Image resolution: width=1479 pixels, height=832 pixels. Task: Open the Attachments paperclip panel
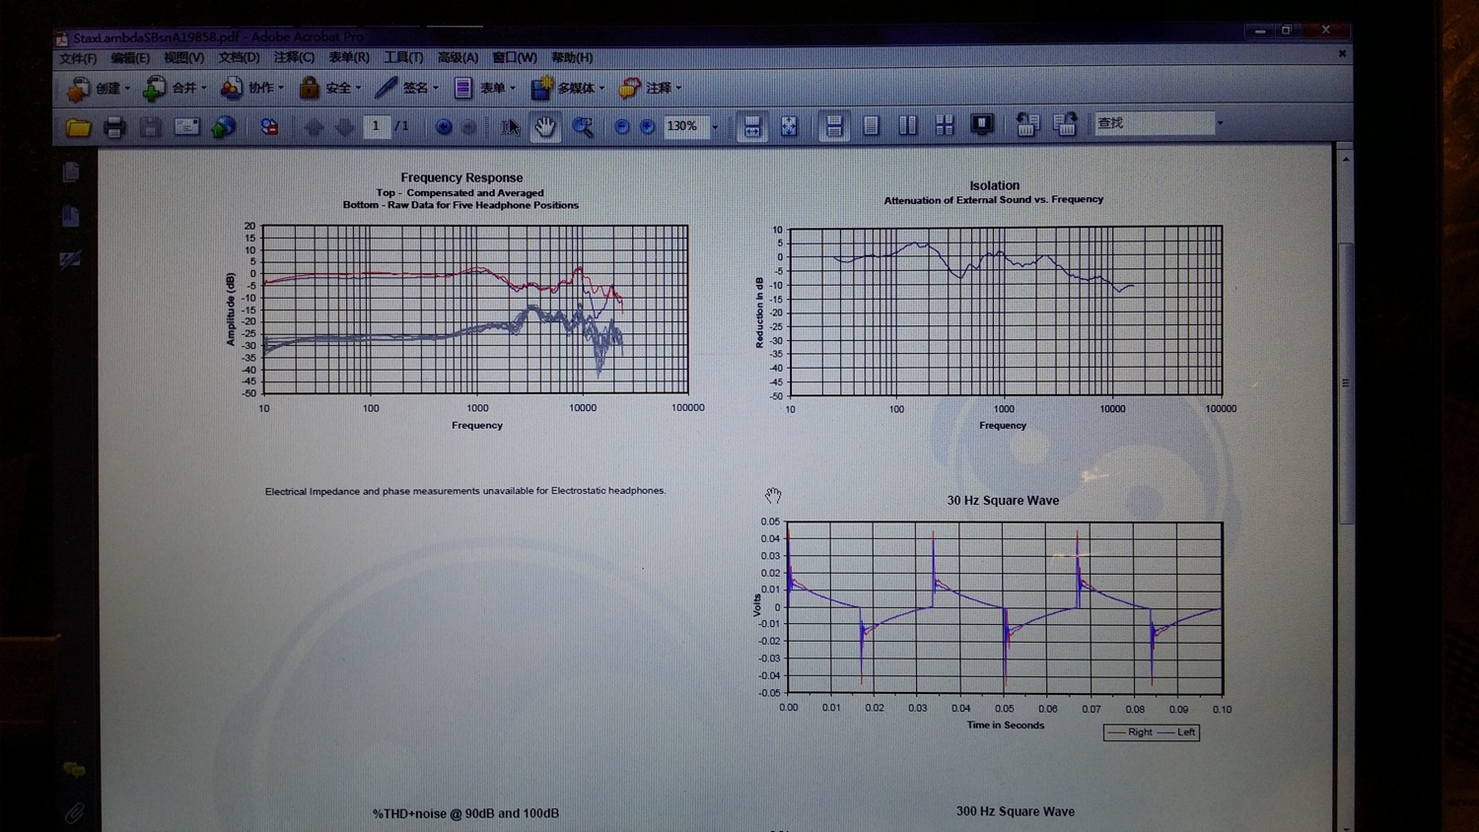point(74,813)
